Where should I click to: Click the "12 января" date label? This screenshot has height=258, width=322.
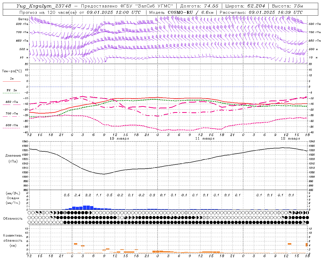pos(290,139)
